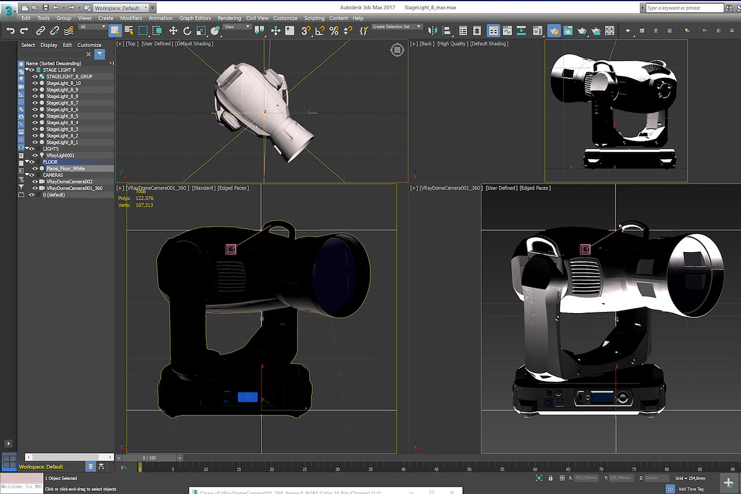This screenshot has height=494, width=741.
Task: Click the ViewCube home icon in Top viewport
Action: (396, 50)
